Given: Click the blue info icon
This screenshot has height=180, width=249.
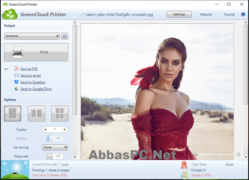Looking at the screenshot, I should (x=243, y=14).
